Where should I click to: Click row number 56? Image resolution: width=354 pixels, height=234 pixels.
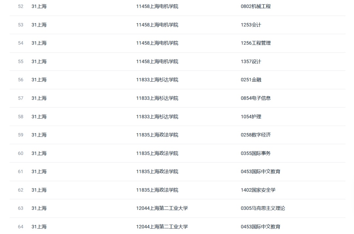21,80
